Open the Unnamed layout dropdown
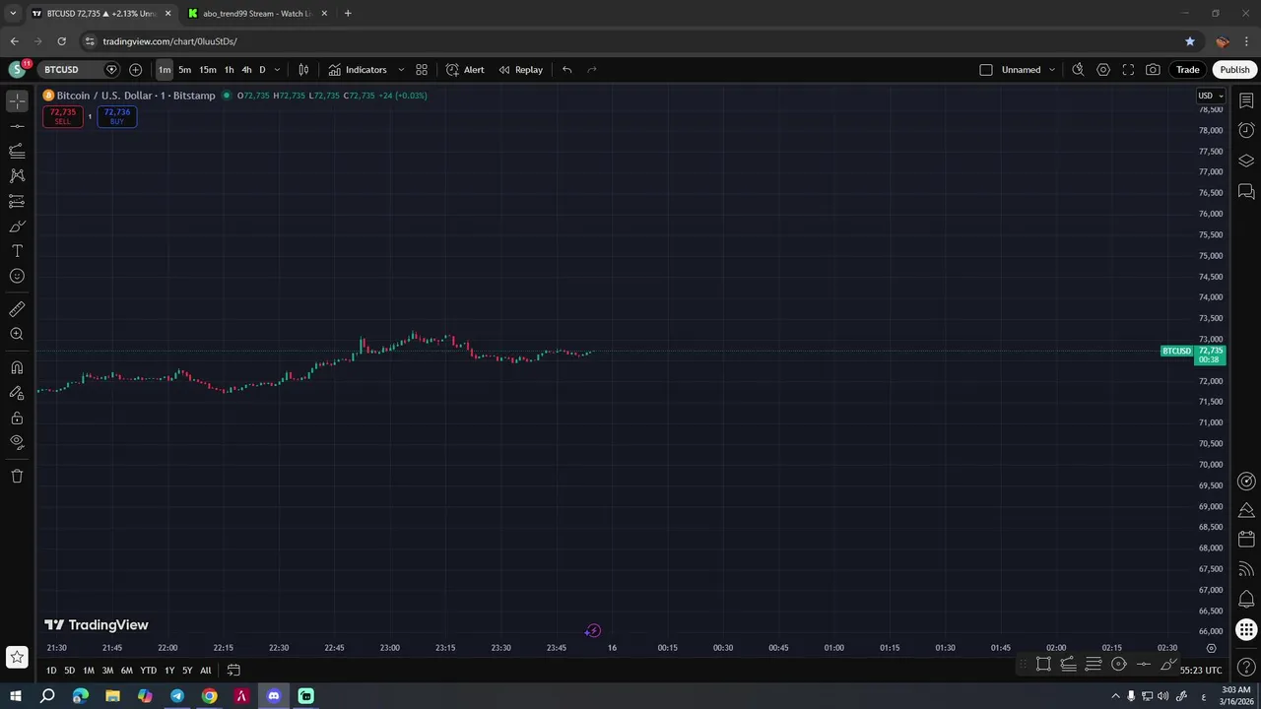 tap(1029, 70)
